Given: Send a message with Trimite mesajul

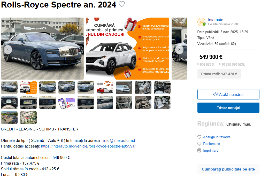Looking at the screenshot, I should click(x=228, y=108).
